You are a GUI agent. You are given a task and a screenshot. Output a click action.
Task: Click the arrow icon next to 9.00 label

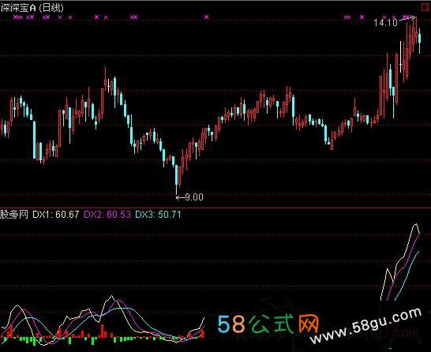pos(180,197)
